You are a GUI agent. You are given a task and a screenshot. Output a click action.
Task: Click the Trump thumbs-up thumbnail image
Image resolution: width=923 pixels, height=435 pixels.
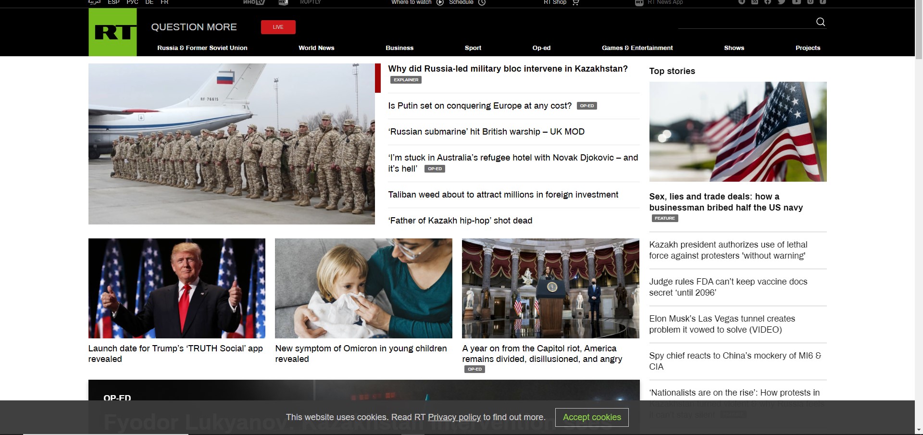tap(177, 288)
